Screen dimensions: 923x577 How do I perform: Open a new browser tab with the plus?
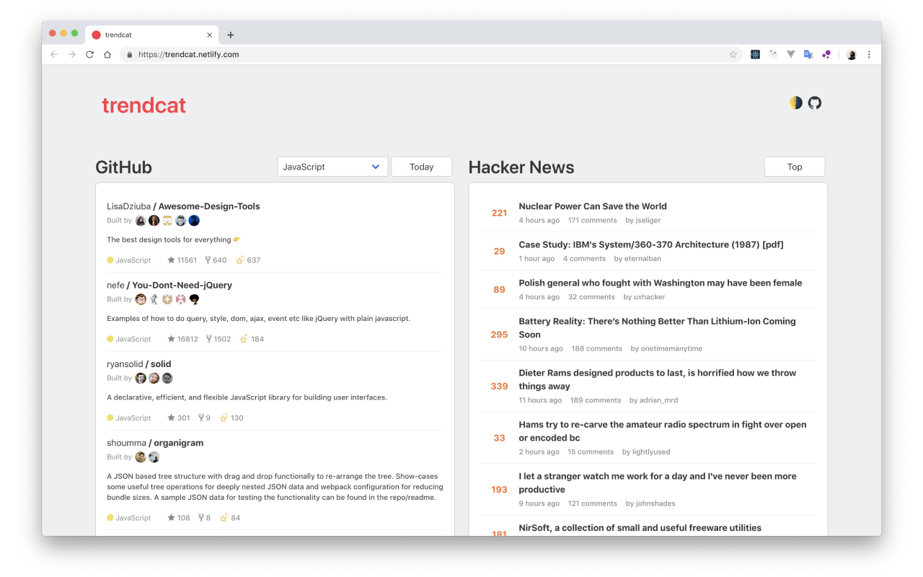[230, 34]
